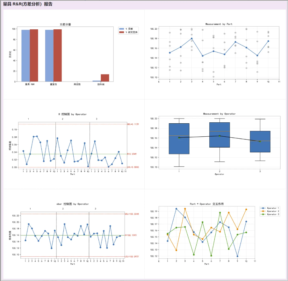Image resolution: width=288 pixels, height=281 pixels.
Task: Select the red % 研究变异 legend swatch
Action: point(121,32)
